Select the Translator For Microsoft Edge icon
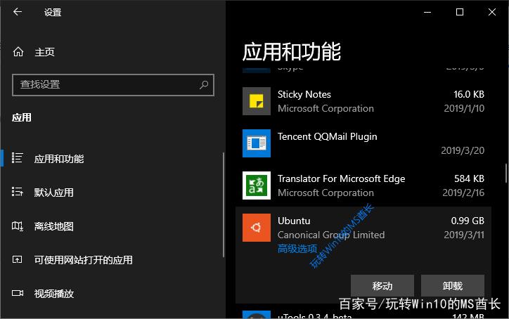 pyautogui.click(x=257, y=185)
